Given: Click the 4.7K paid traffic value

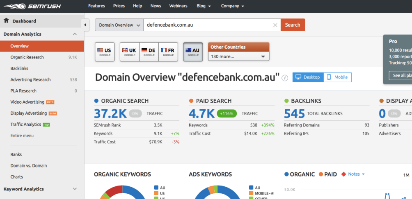Looking at the screenshot, I should point(202,113).
